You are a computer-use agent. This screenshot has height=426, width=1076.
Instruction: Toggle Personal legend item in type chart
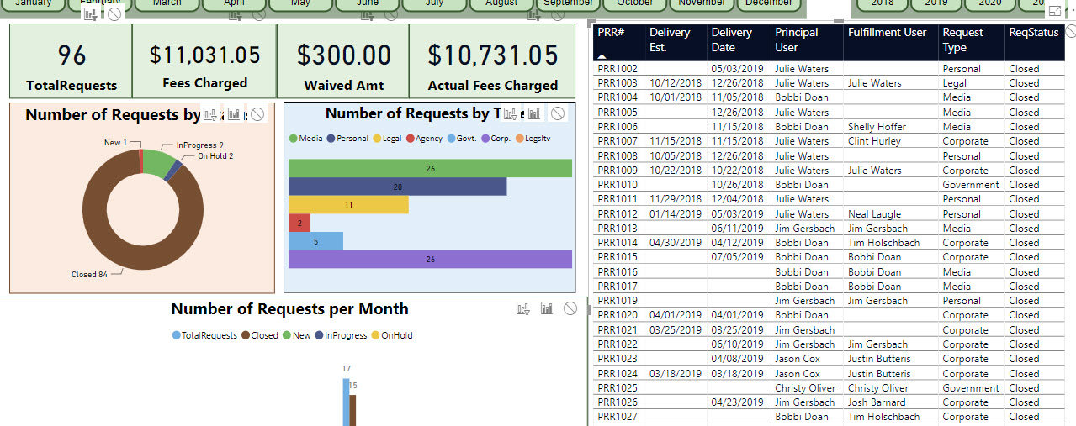tap(347, 139)
